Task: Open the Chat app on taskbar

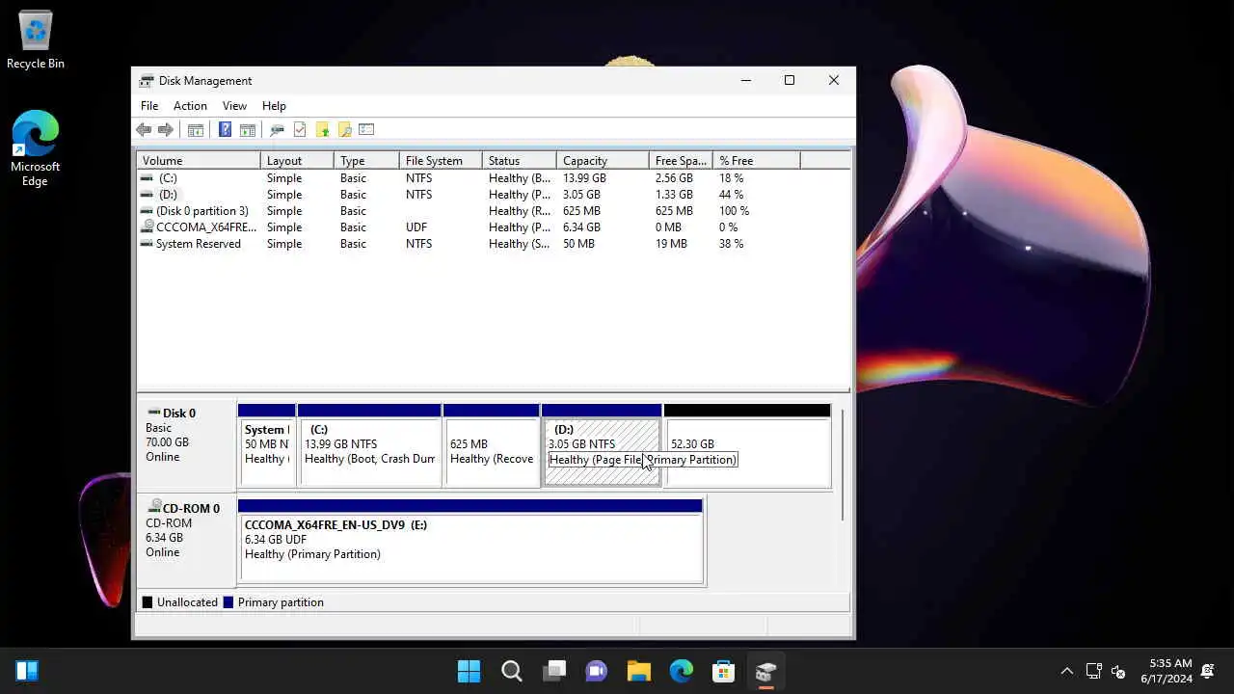Action: [x=597, y=671]
